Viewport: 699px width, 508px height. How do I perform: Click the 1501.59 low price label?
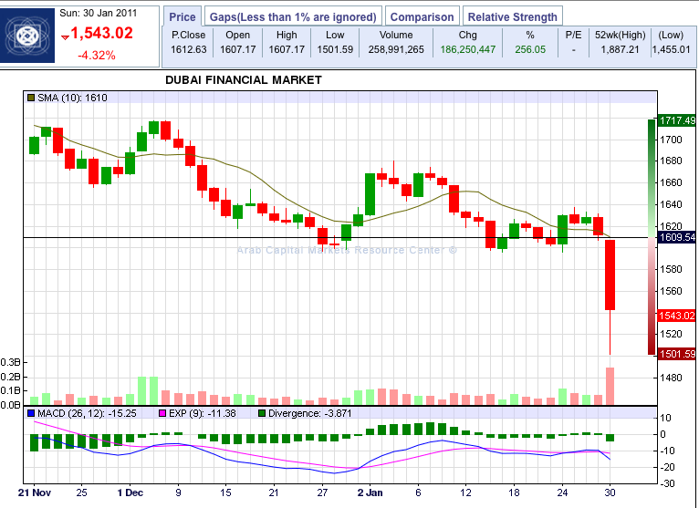point(677,354)
